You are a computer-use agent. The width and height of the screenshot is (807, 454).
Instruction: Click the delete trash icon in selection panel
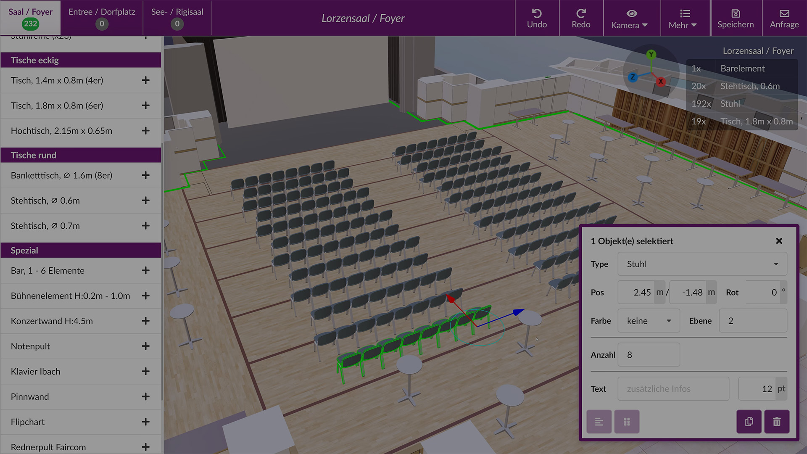pyautogui.click(x=776, y=422)
